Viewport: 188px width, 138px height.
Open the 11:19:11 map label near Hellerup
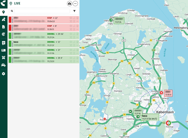[168, 93]
